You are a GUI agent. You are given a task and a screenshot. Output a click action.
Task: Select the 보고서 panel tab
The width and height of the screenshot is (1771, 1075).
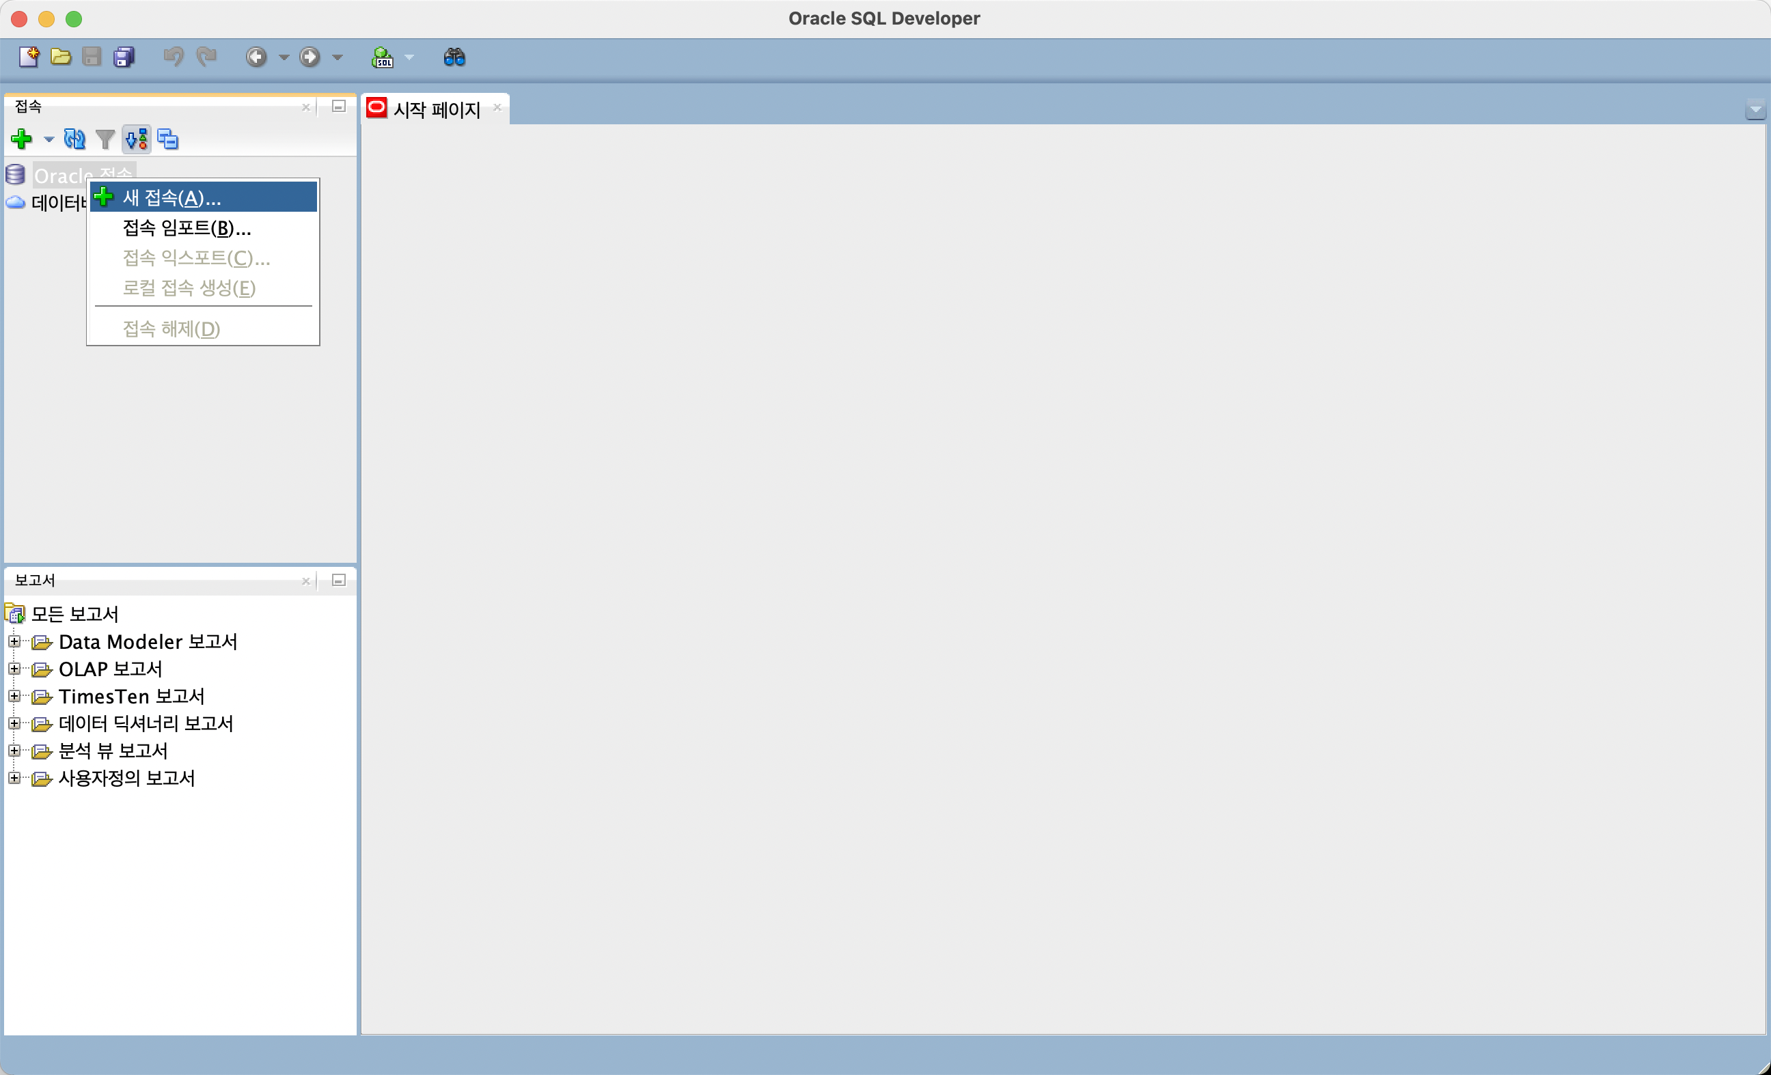[x=36, y=580]
